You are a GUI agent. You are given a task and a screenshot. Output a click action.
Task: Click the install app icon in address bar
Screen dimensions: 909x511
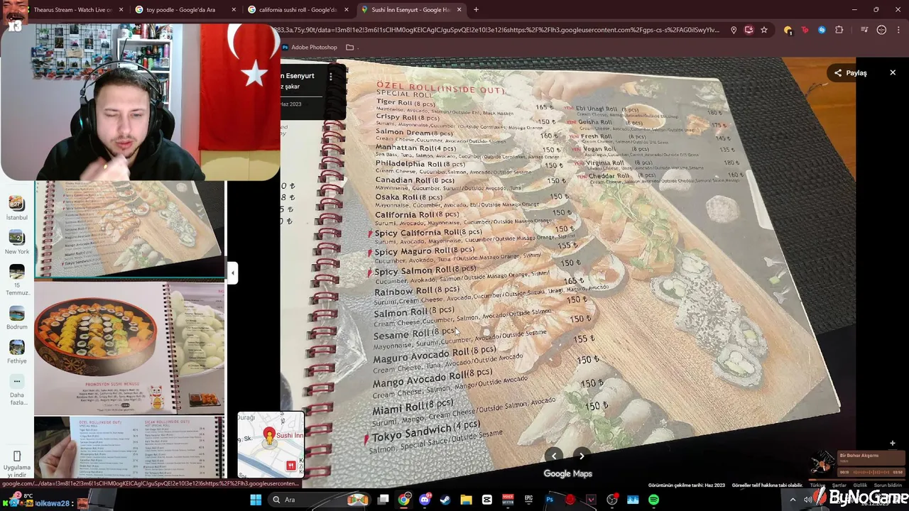pos(749,30)
